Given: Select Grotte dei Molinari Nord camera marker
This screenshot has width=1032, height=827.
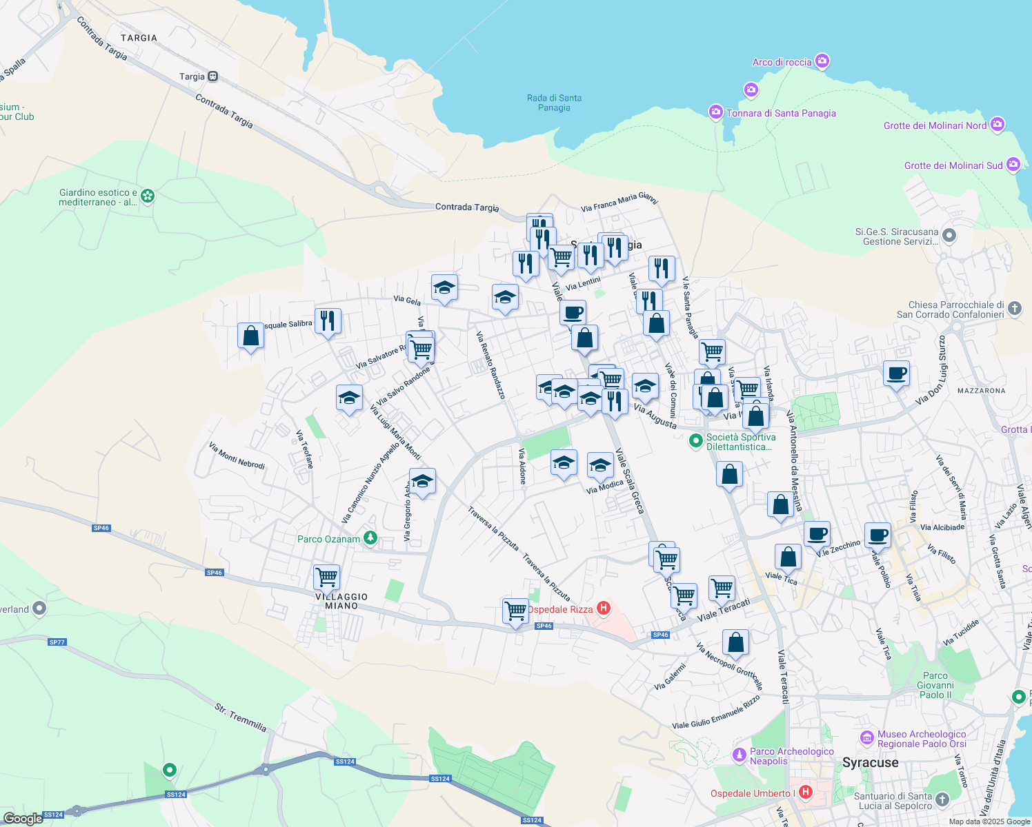Looking at the screenshot, I should (x=997, y=125).
